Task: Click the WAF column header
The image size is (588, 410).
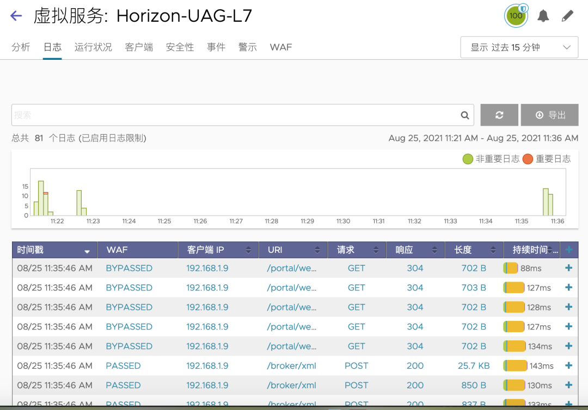Action: (137, 250)
